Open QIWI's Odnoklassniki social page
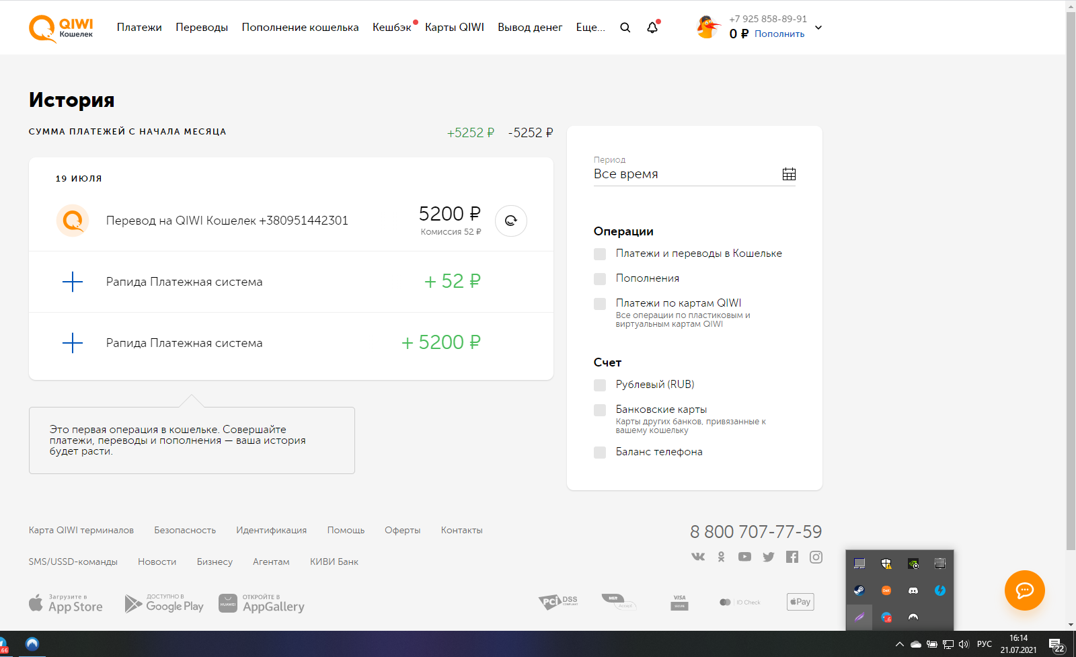The width and height of the screenshot is (1076, 657). (x=721, y=557)
